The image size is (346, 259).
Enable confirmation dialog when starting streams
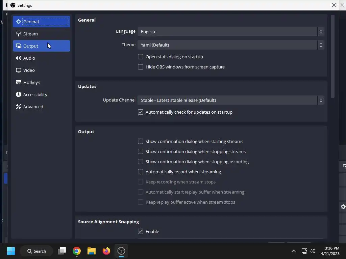pos(141,141)
